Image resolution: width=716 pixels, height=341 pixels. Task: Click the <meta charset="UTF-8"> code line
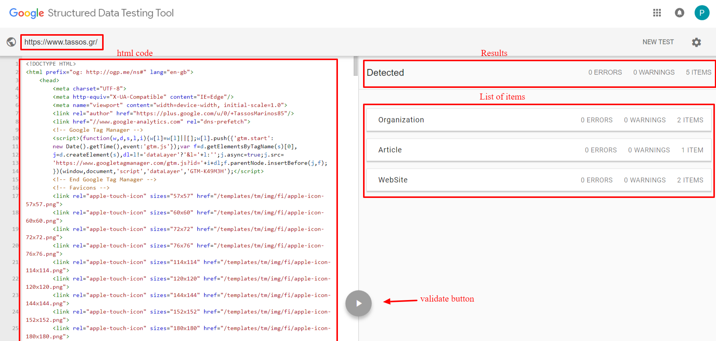(x=89, y=89)
